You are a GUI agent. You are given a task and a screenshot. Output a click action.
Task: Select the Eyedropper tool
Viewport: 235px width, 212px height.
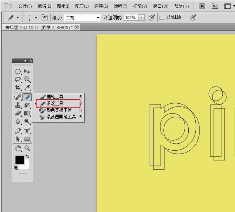[27, 88]
